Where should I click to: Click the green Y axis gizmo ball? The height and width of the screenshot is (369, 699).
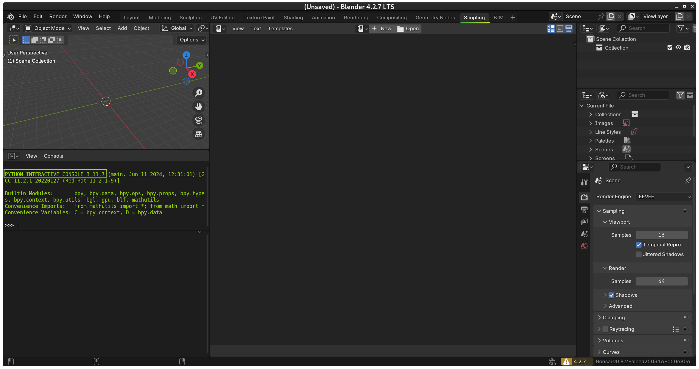pyautogui.click(x=199, y=65)
